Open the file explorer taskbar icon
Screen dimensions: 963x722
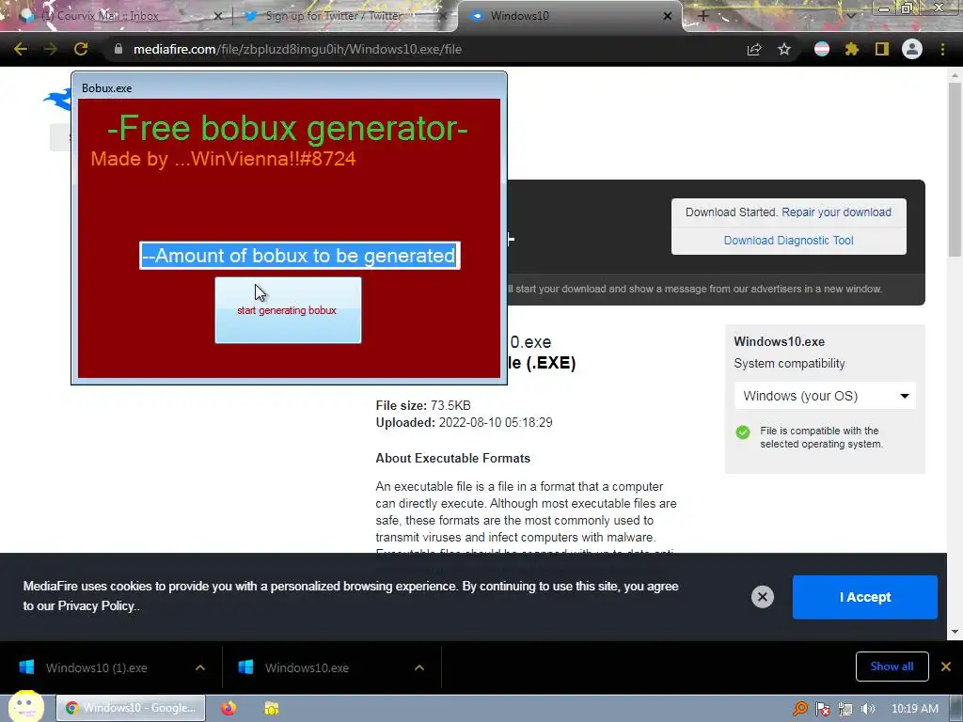272,708
